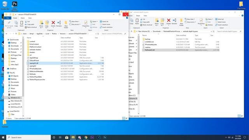The image size is (249, 140).
Task: Switch to Home tab in left Explorer window
Action: [15, 18]
